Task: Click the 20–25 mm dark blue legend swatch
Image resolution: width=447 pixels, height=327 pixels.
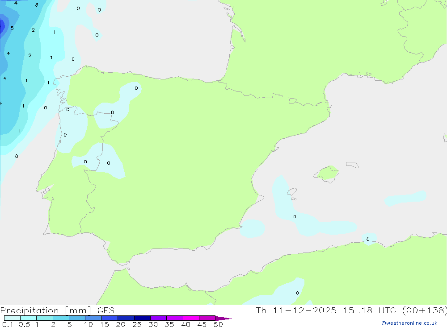Action: click(126, 318)
